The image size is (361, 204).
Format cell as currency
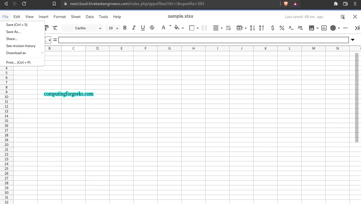click(273, 28)
